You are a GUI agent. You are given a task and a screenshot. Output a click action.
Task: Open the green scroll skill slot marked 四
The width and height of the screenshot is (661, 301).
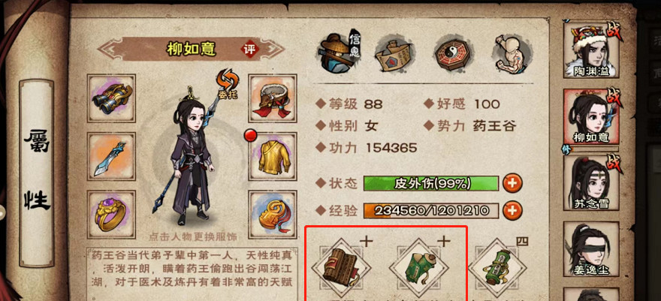point(498,267)
